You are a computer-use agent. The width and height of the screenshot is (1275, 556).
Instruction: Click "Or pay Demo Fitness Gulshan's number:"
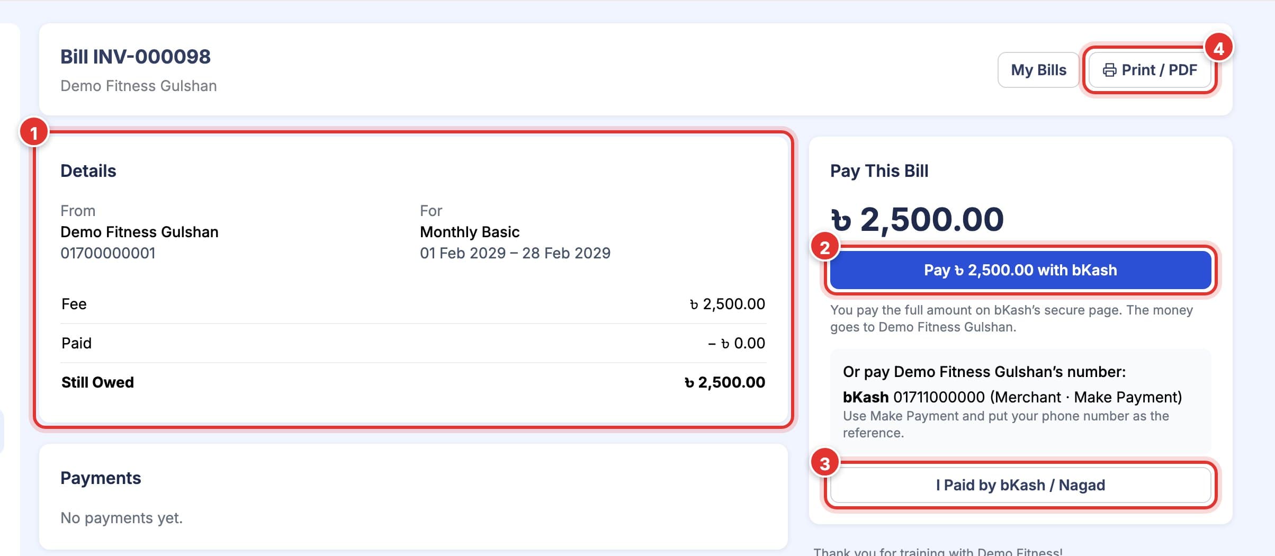[984, 372]
